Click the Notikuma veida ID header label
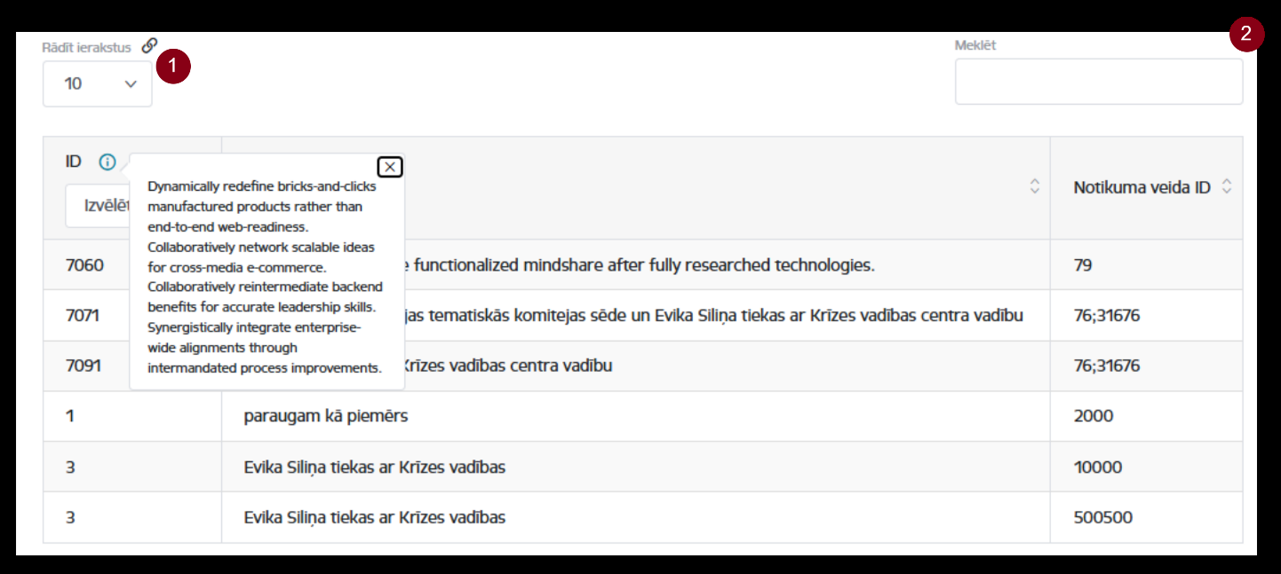 [x=1142, y=188]
